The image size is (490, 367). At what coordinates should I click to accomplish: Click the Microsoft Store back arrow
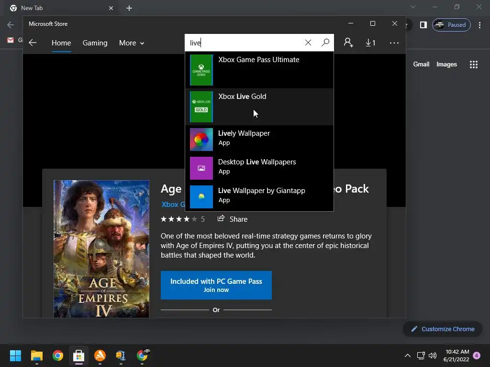pos(33,43)
